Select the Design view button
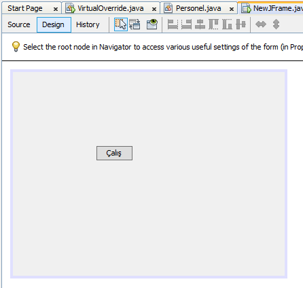The height and width of the screenshot is (288, 303). pos(54,24)
